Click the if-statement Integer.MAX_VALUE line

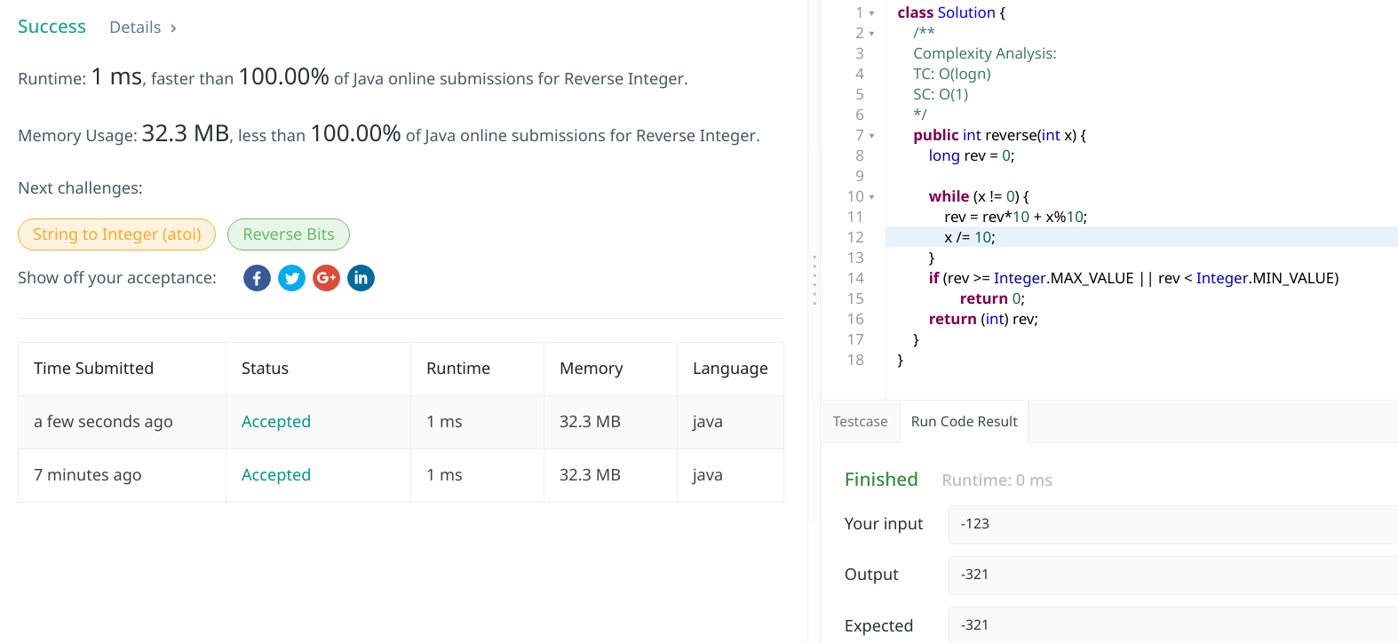tap(1133, 278)
